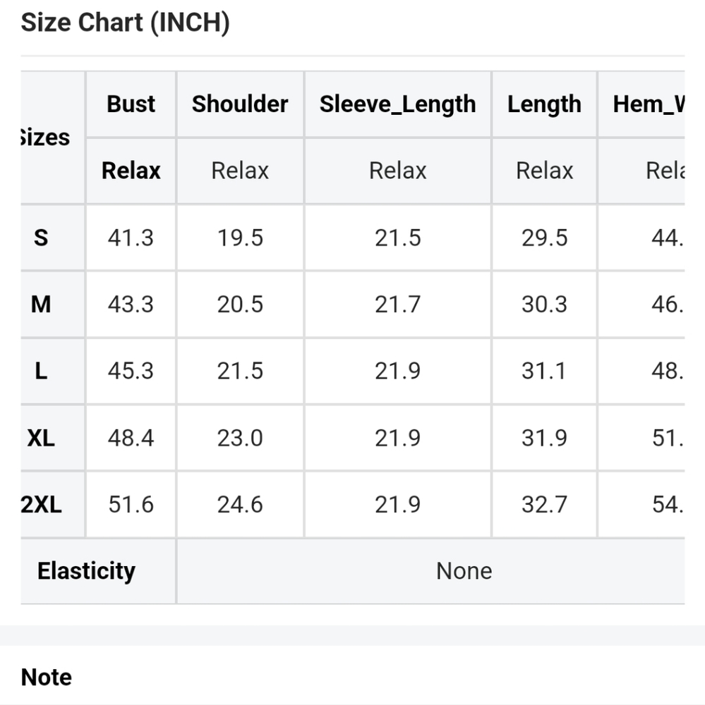Image resolution: width=705 pixels, height=705 pixels.
Task: Click the None elasticity value
Action: pyautogui.click(x=464, y=571)
